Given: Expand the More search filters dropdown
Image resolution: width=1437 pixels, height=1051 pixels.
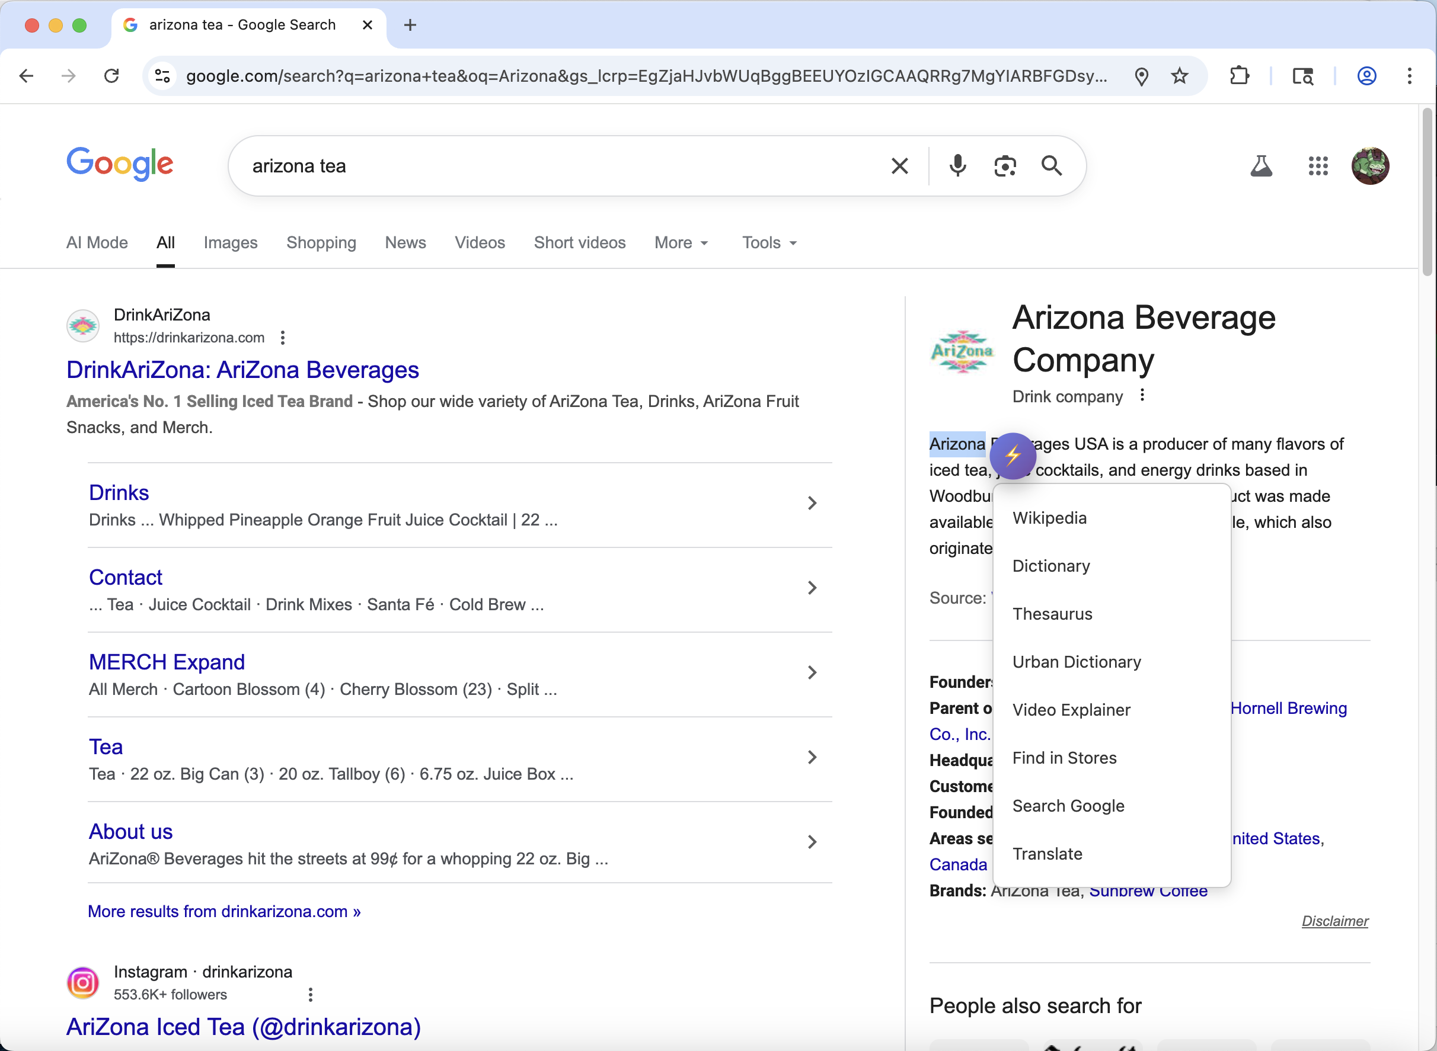Looking at the screenshot, I should coord(681,243).
